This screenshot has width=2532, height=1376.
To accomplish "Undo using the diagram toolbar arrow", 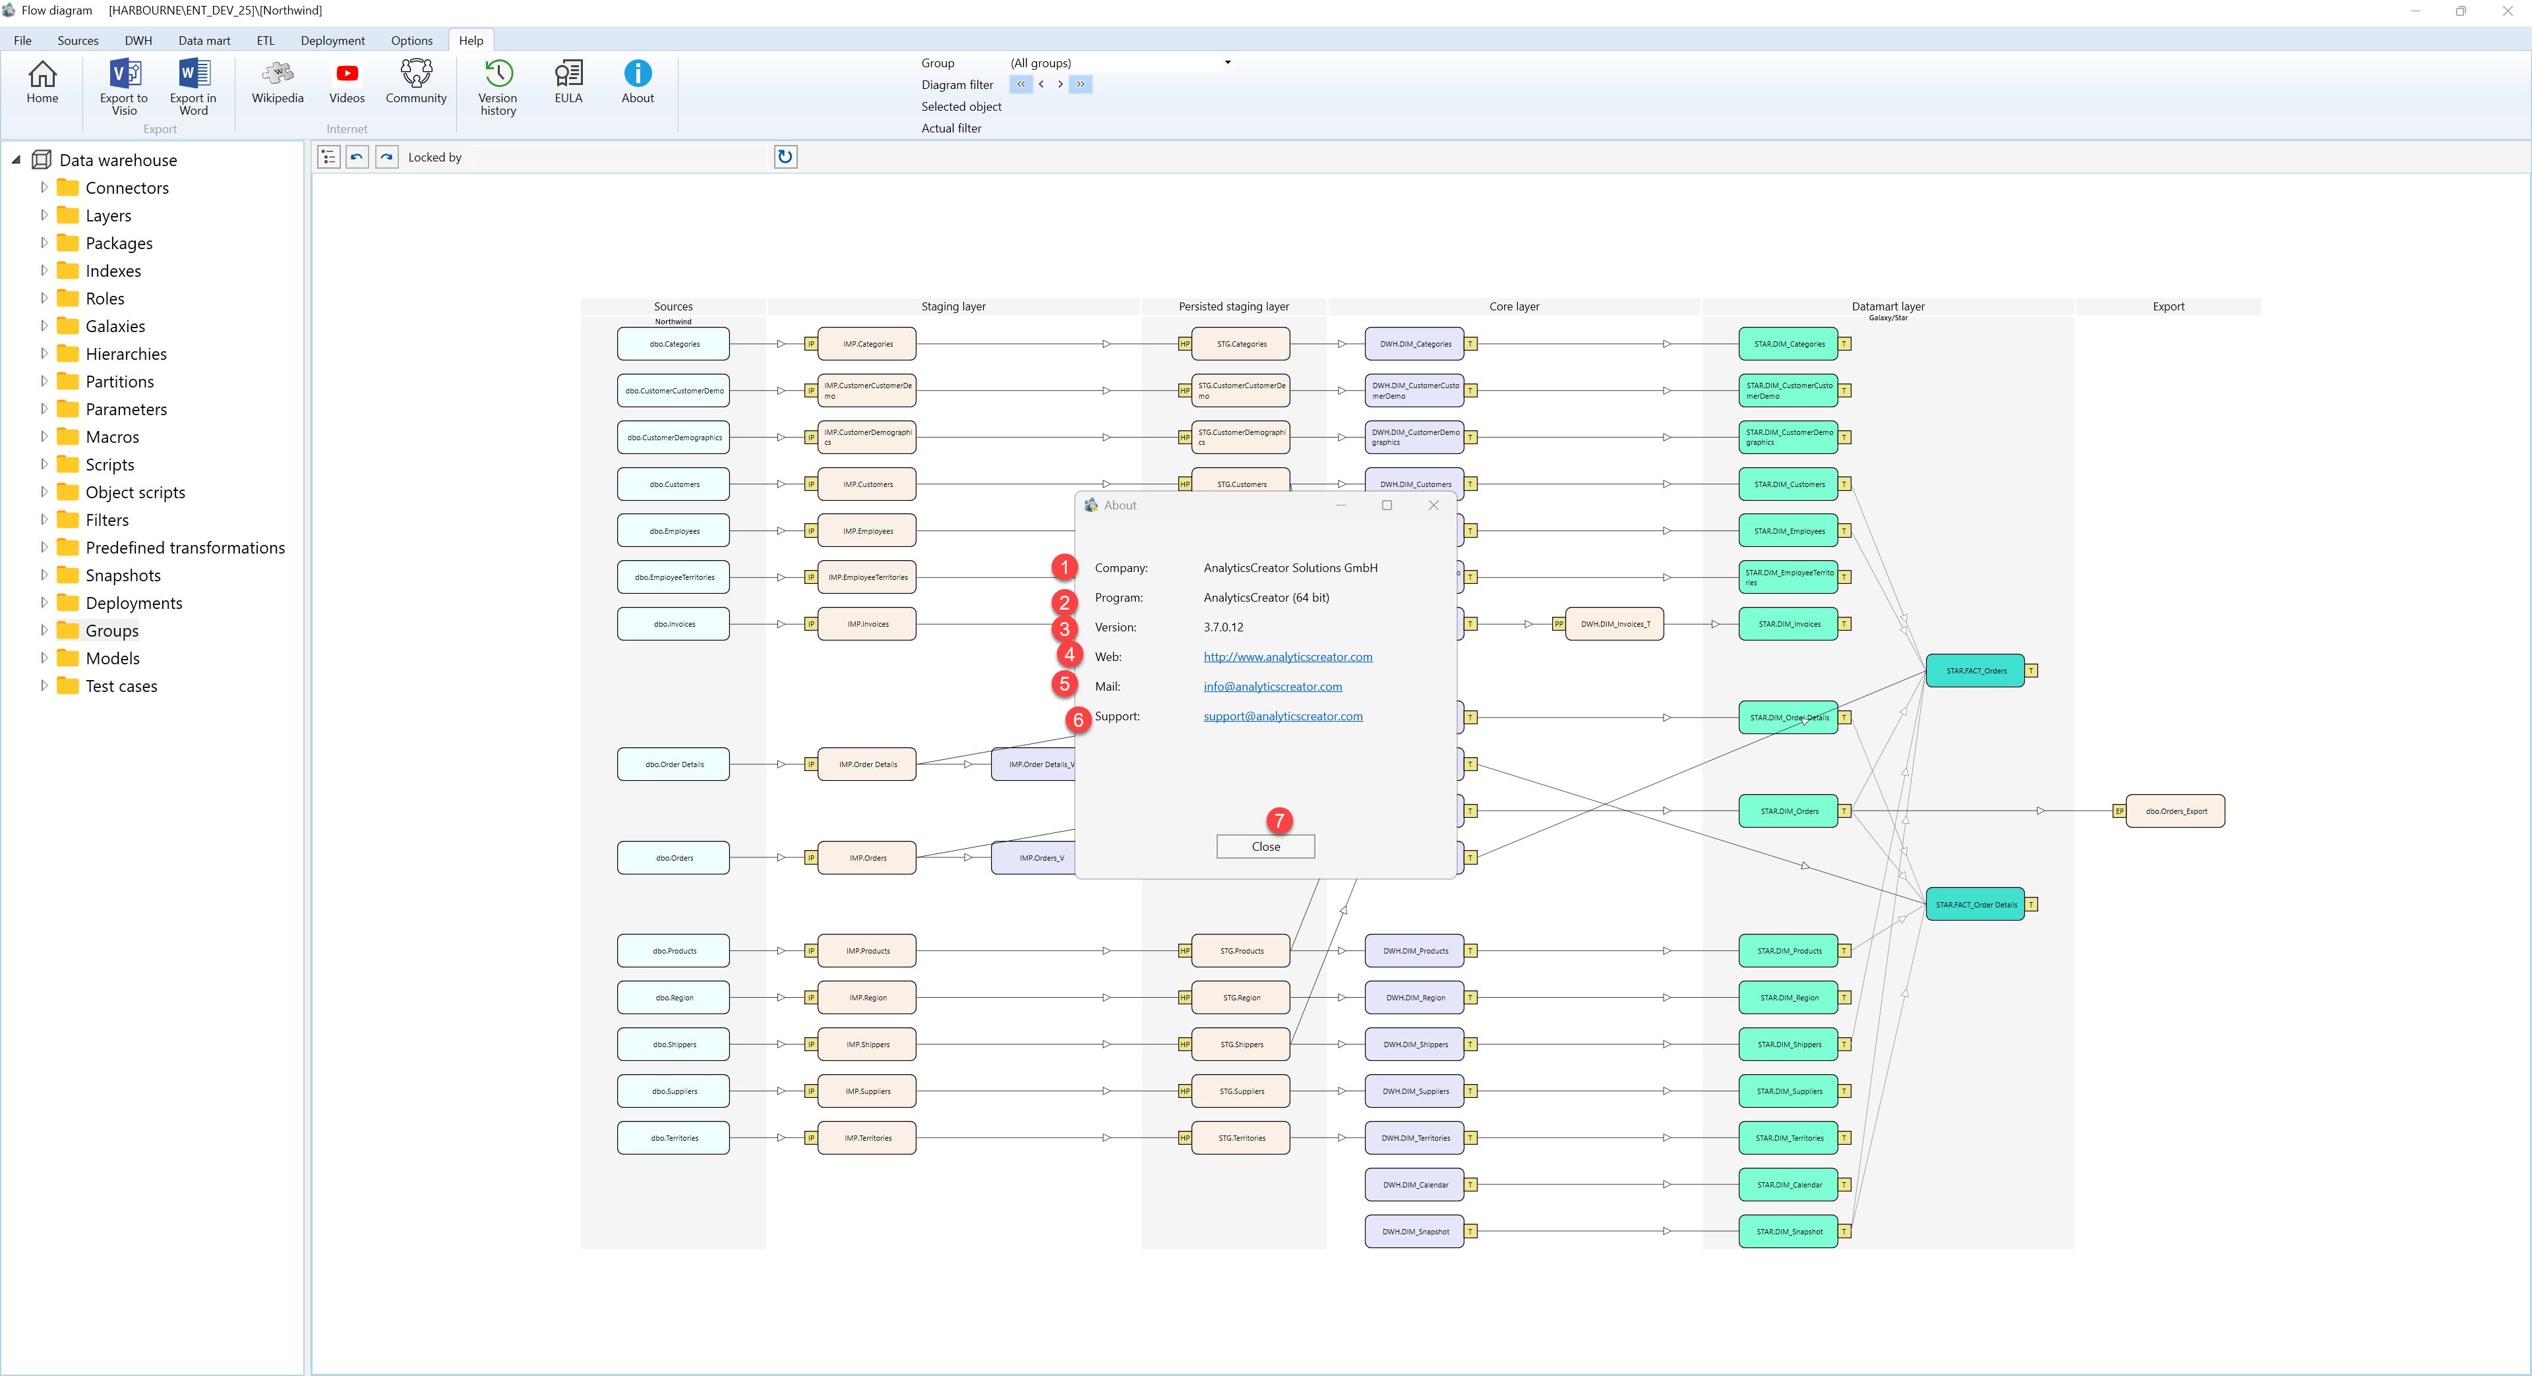I will coord(358,157).
